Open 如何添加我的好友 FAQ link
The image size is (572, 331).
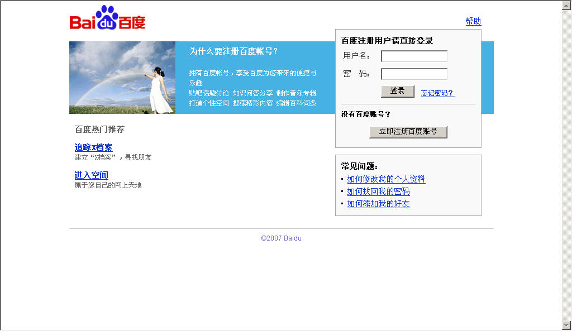tap(378, 204)
